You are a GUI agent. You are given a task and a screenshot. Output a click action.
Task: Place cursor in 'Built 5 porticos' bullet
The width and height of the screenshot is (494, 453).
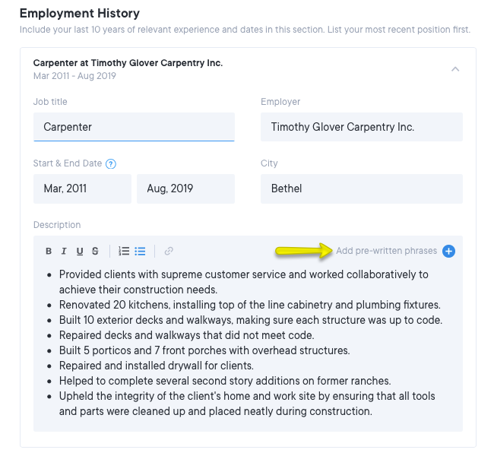[204, 350]
